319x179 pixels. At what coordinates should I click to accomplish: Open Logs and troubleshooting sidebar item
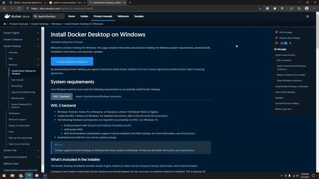[x=23, y=92]
